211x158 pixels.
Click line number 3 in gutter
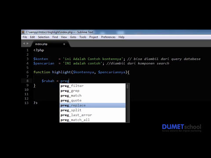(x=27, y=59)
